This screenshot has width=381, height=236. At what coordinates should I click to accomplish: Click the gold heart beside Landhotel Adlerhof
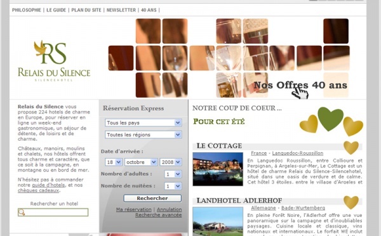click(351, 202)
